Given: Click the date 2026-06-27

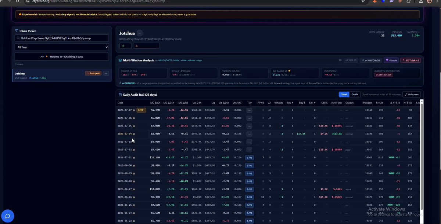Looking at the screenshot, I should [x=125, y=189].
